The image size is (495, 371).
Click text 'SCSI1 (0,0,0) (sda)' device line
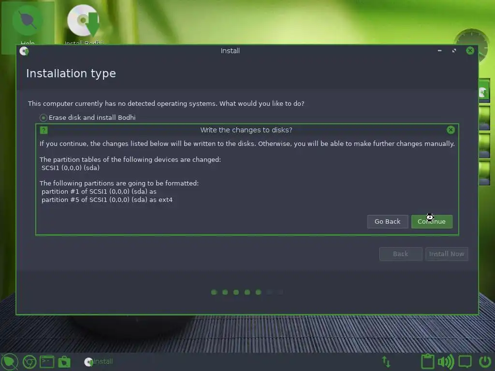coord(71,168)
